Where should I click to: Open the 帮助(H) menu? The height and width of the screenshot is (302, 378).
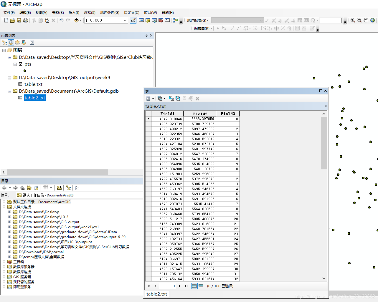tap(168, 12)
